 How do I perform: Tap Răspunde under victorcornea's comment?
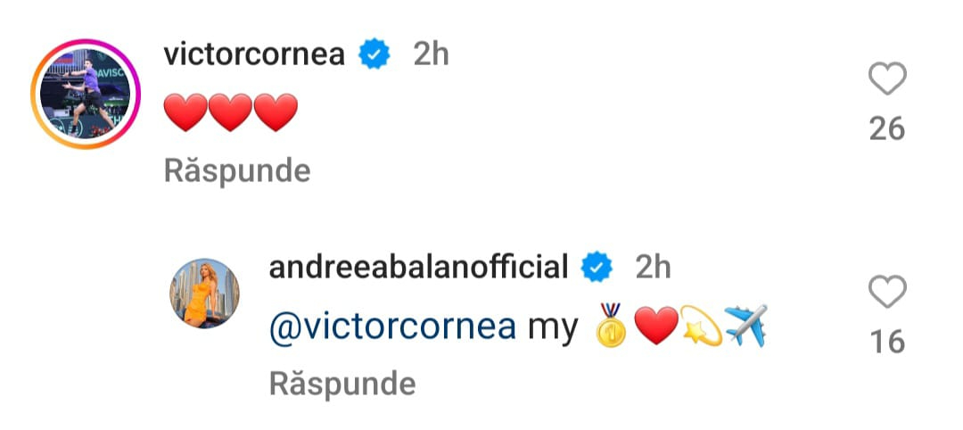coord(236,170)
